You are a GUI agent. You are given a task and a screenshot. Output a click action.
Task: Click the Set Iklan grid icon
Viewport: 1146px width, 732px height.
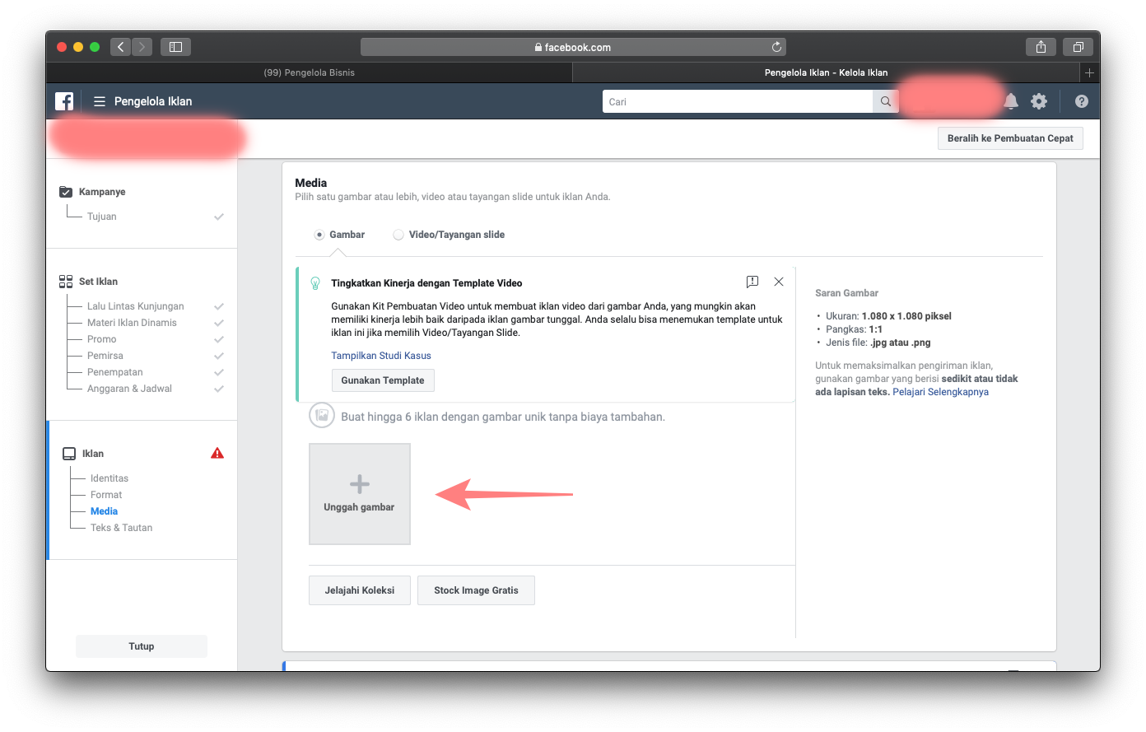click(66, 282)
